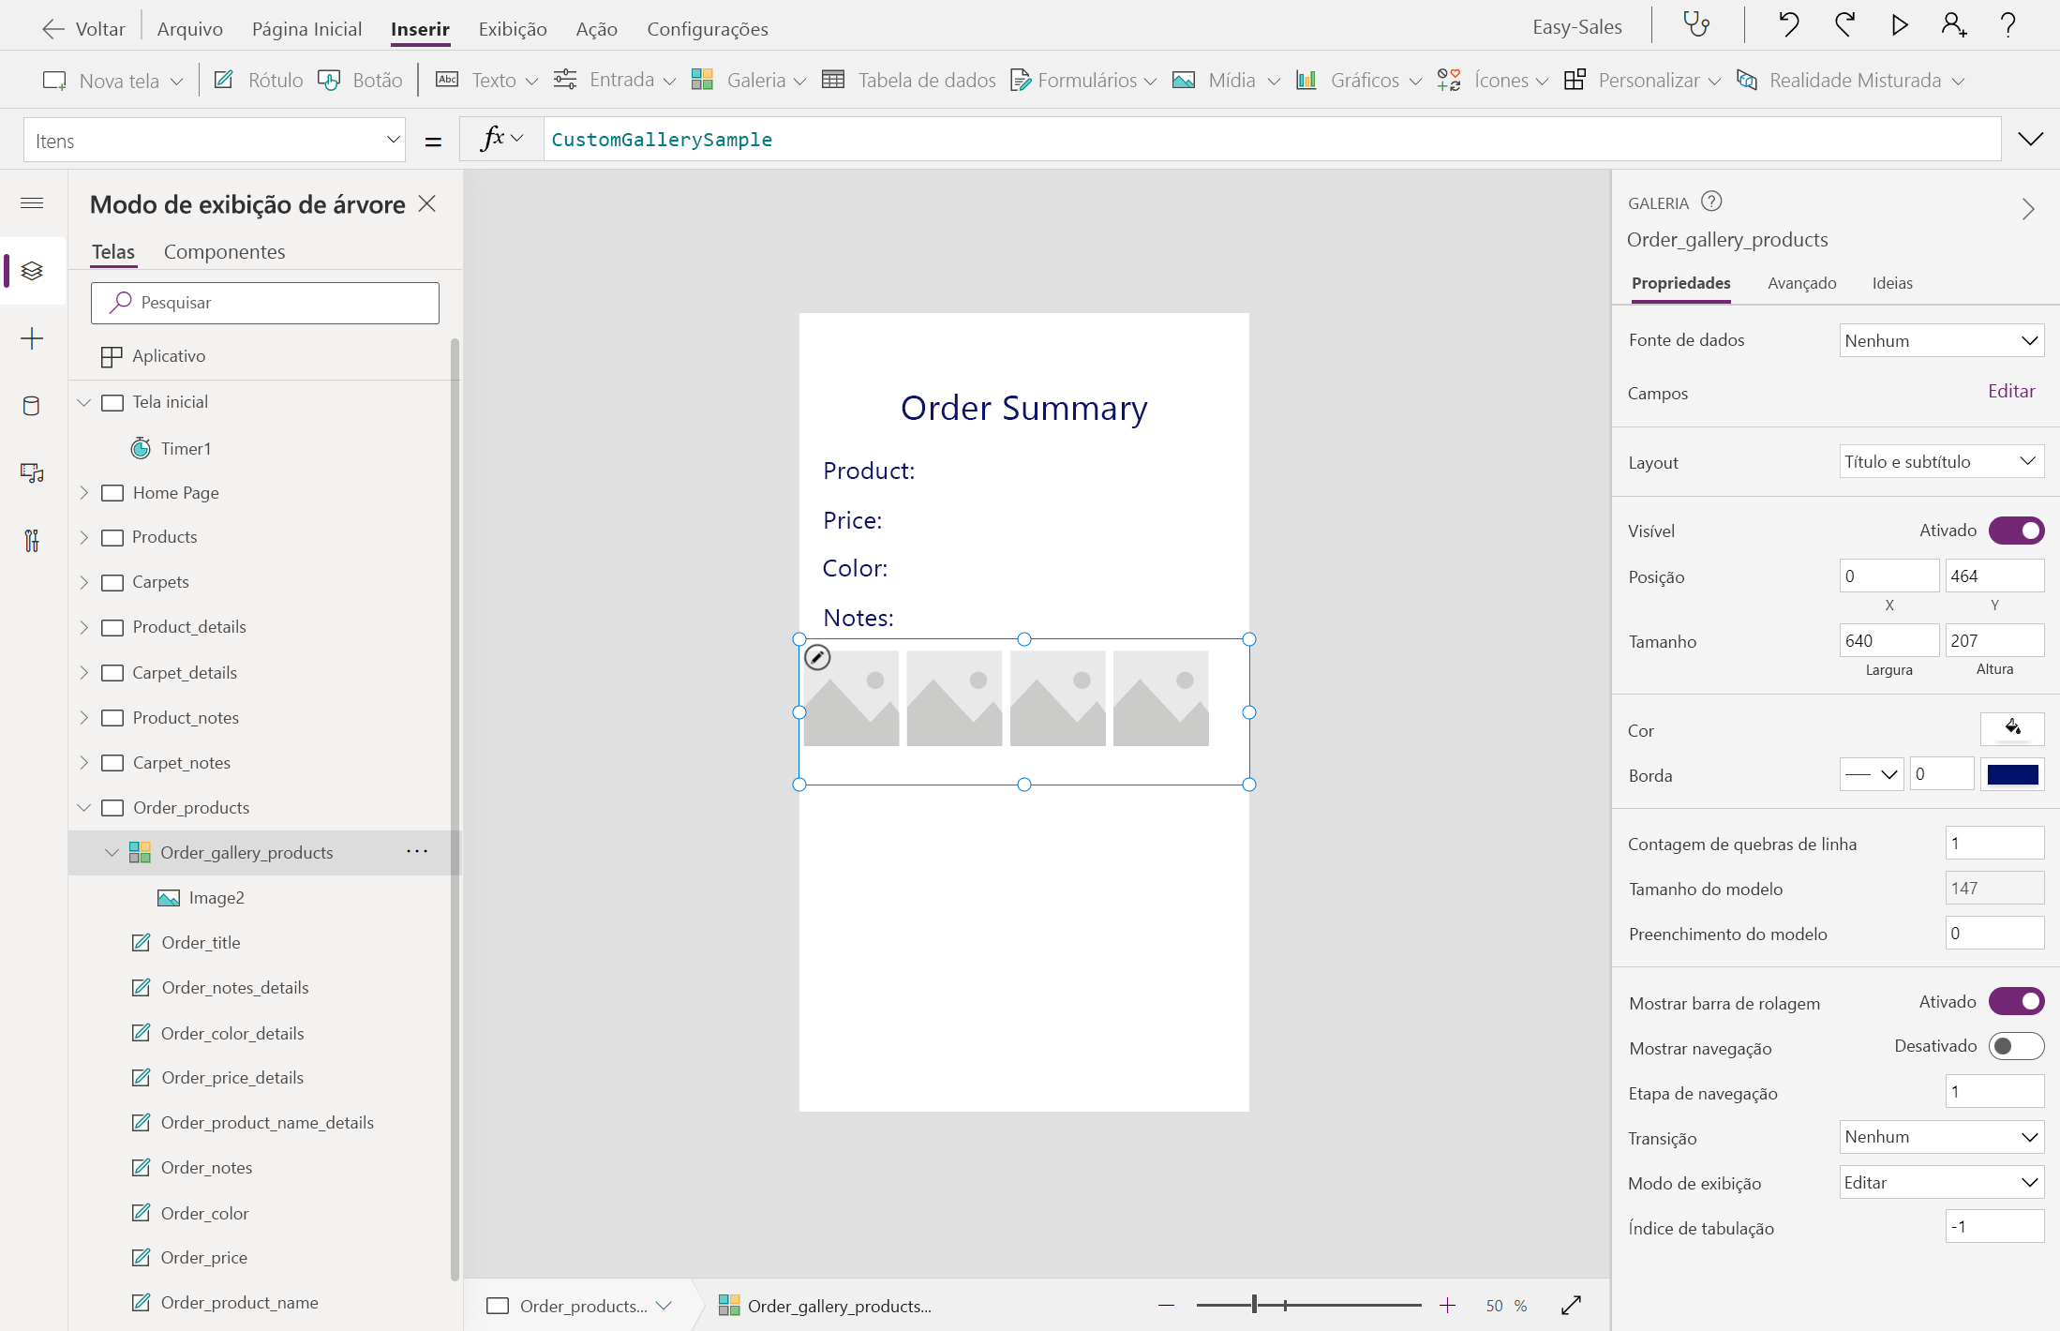2060x1331 pixels.
Task: Click the Timer1 tree item
Action: pos(186,448)
